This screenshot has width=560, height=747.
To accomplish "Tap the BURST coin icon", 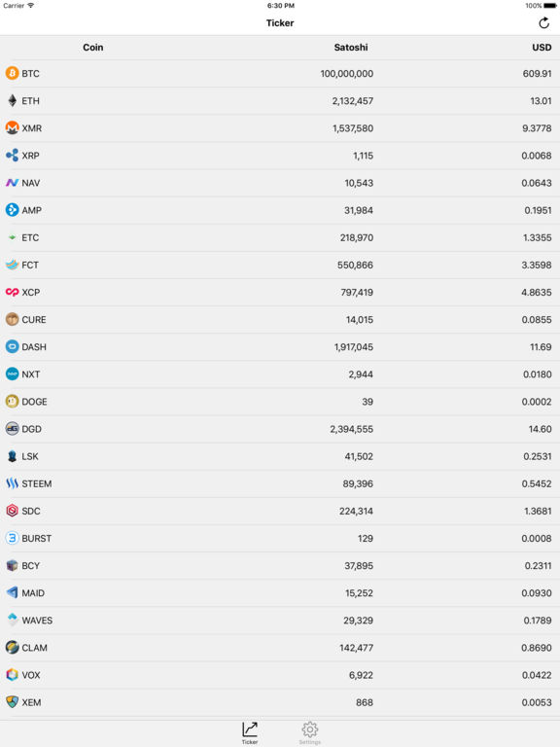I will [x=12, y=538].
